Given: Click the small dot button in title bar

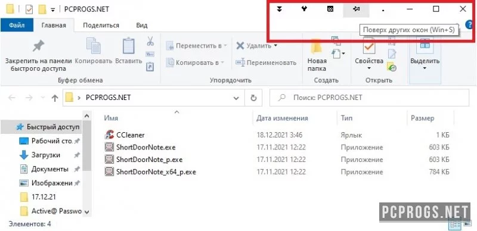Looking at the screenshot, I should [383, 11].
